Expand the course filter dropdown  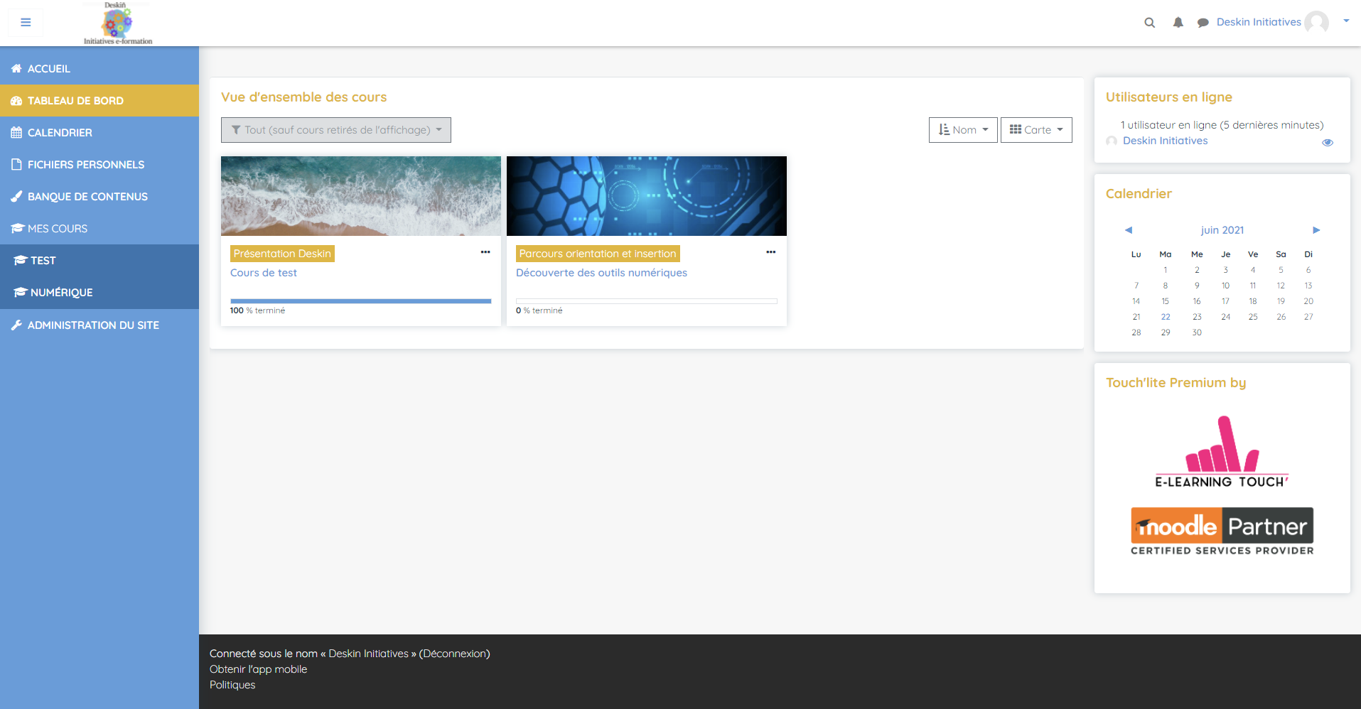pyautogui.click(x=335, y=130)
